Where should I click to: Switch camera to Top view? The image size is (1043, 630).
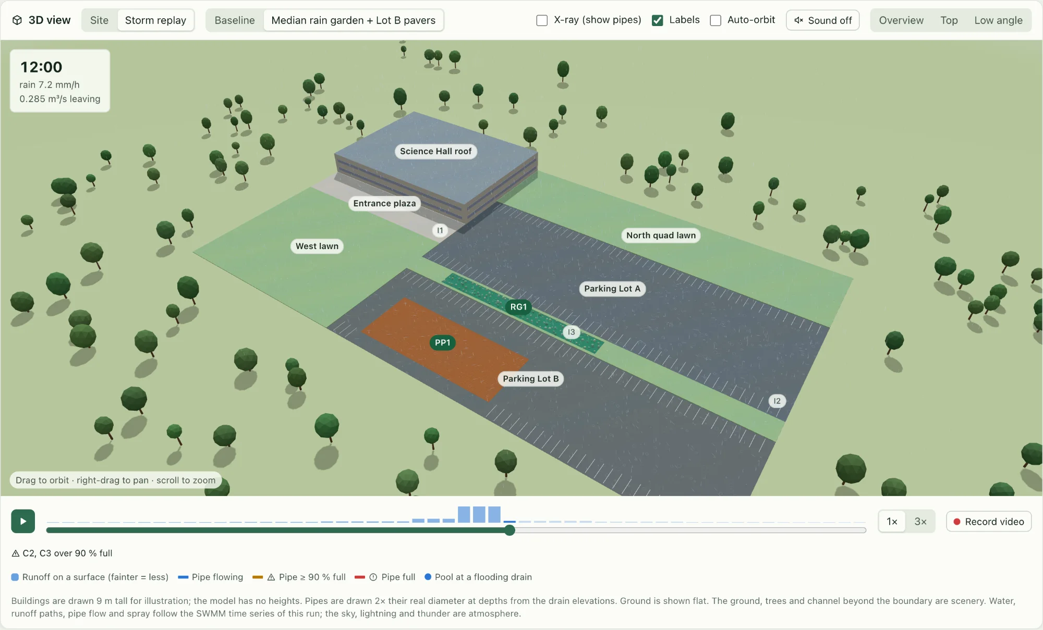click(949, 20)
